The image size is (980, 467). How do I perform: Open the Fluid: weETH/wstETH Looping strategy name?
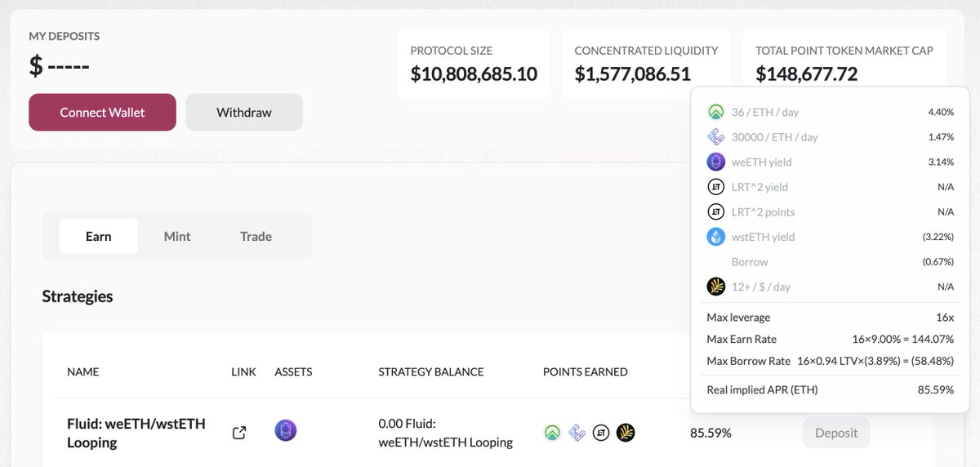pos(136,433)
